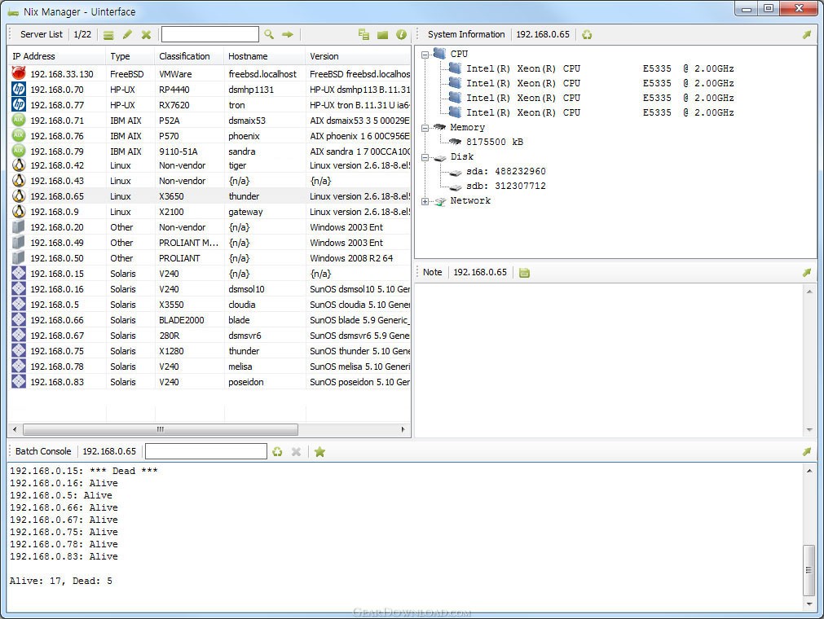Click the star icon in Batch Console toolbar
The image size is (824, 619).
(x=319, y=451)
